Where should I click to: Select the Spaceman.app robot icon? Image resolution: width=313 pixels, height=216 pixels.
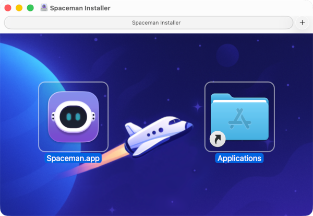[73, 117]
